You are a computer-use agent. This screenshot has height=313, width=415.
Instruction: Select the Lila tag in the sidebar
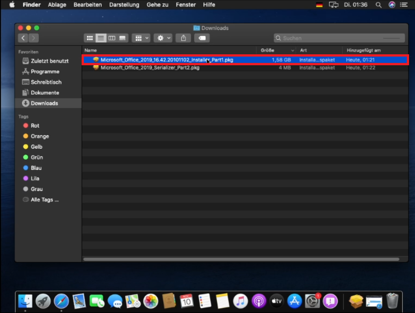click(x=35, y=178)
